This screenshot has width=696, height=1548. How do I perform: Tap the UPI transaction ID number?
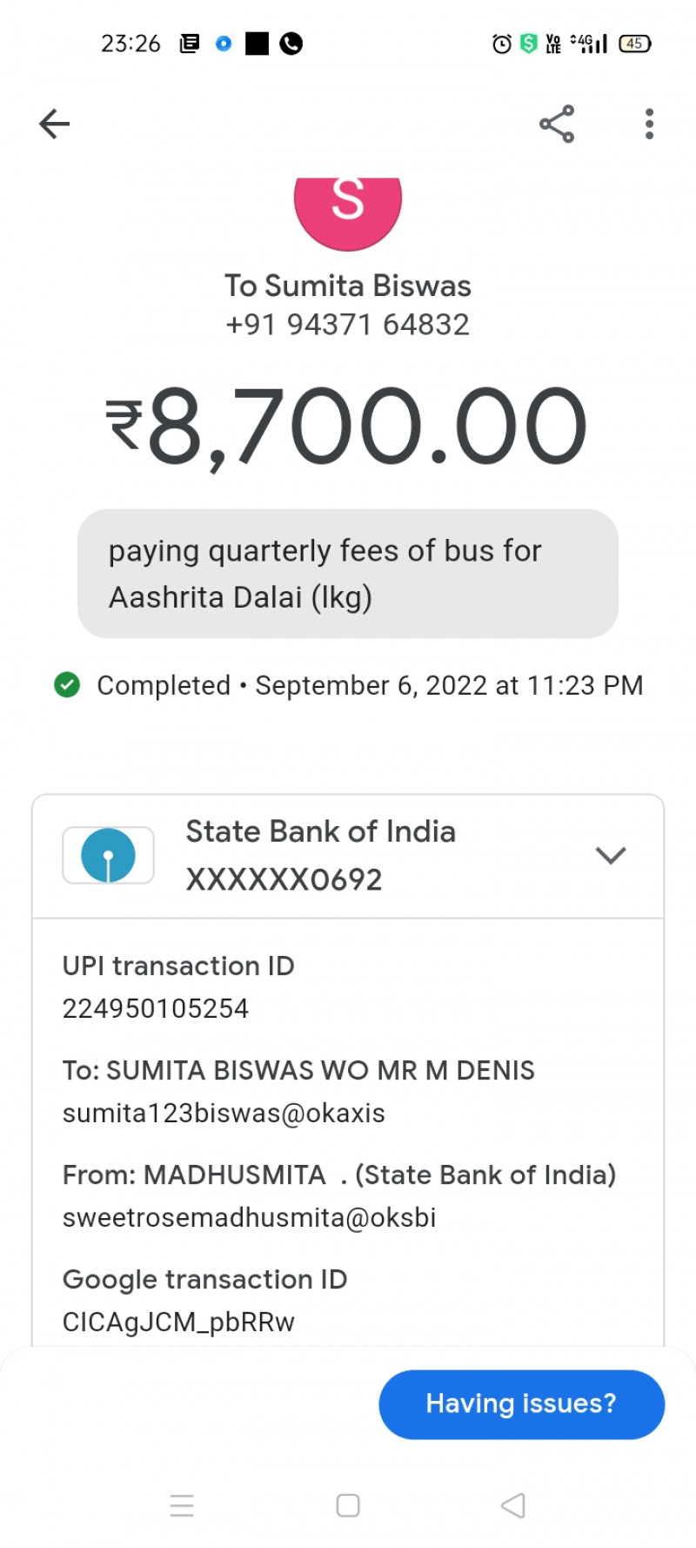point(156,1008)
